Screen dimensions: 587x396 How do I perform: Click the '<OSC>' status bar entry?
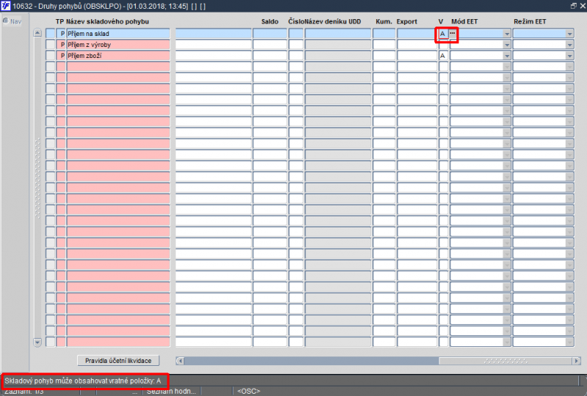pos(249,392)
